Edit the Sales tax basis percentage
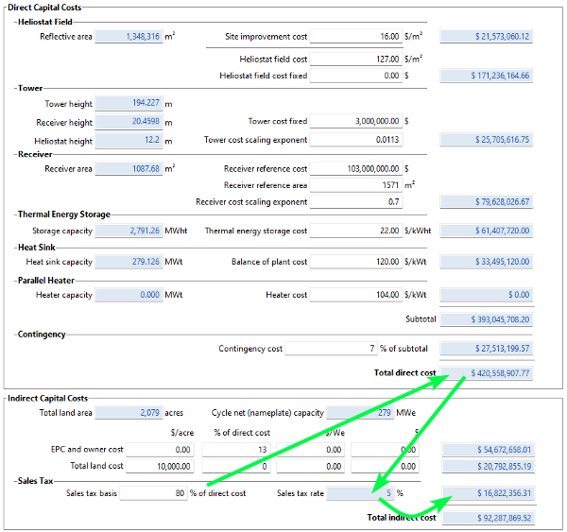 [154, 493]
